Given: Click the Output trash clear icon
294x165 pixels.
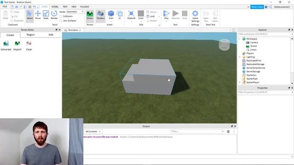Looking at the screenshot, I should tap(228, 132).
